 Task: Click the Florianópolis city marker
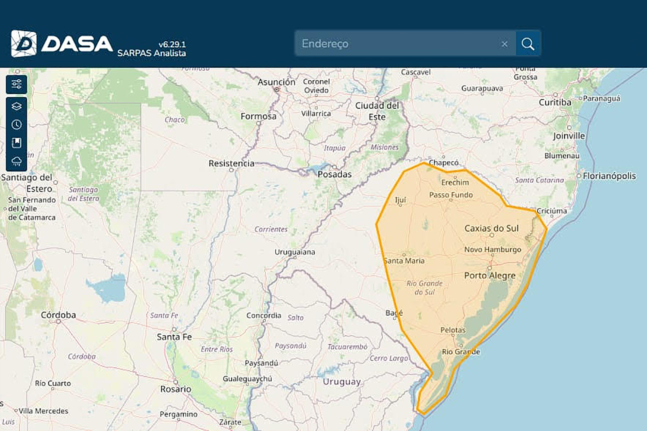point(579,176)
